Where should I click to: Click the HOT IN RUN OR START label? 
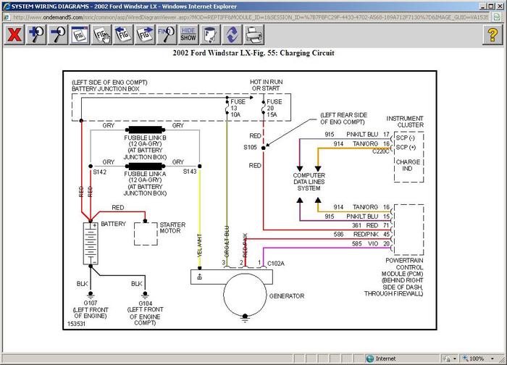point(266,85)
